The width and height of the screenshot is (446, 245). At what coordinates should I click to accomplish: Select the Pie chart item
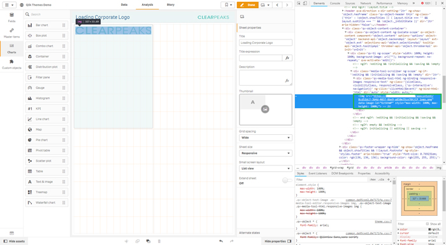(x=47, y=140)
